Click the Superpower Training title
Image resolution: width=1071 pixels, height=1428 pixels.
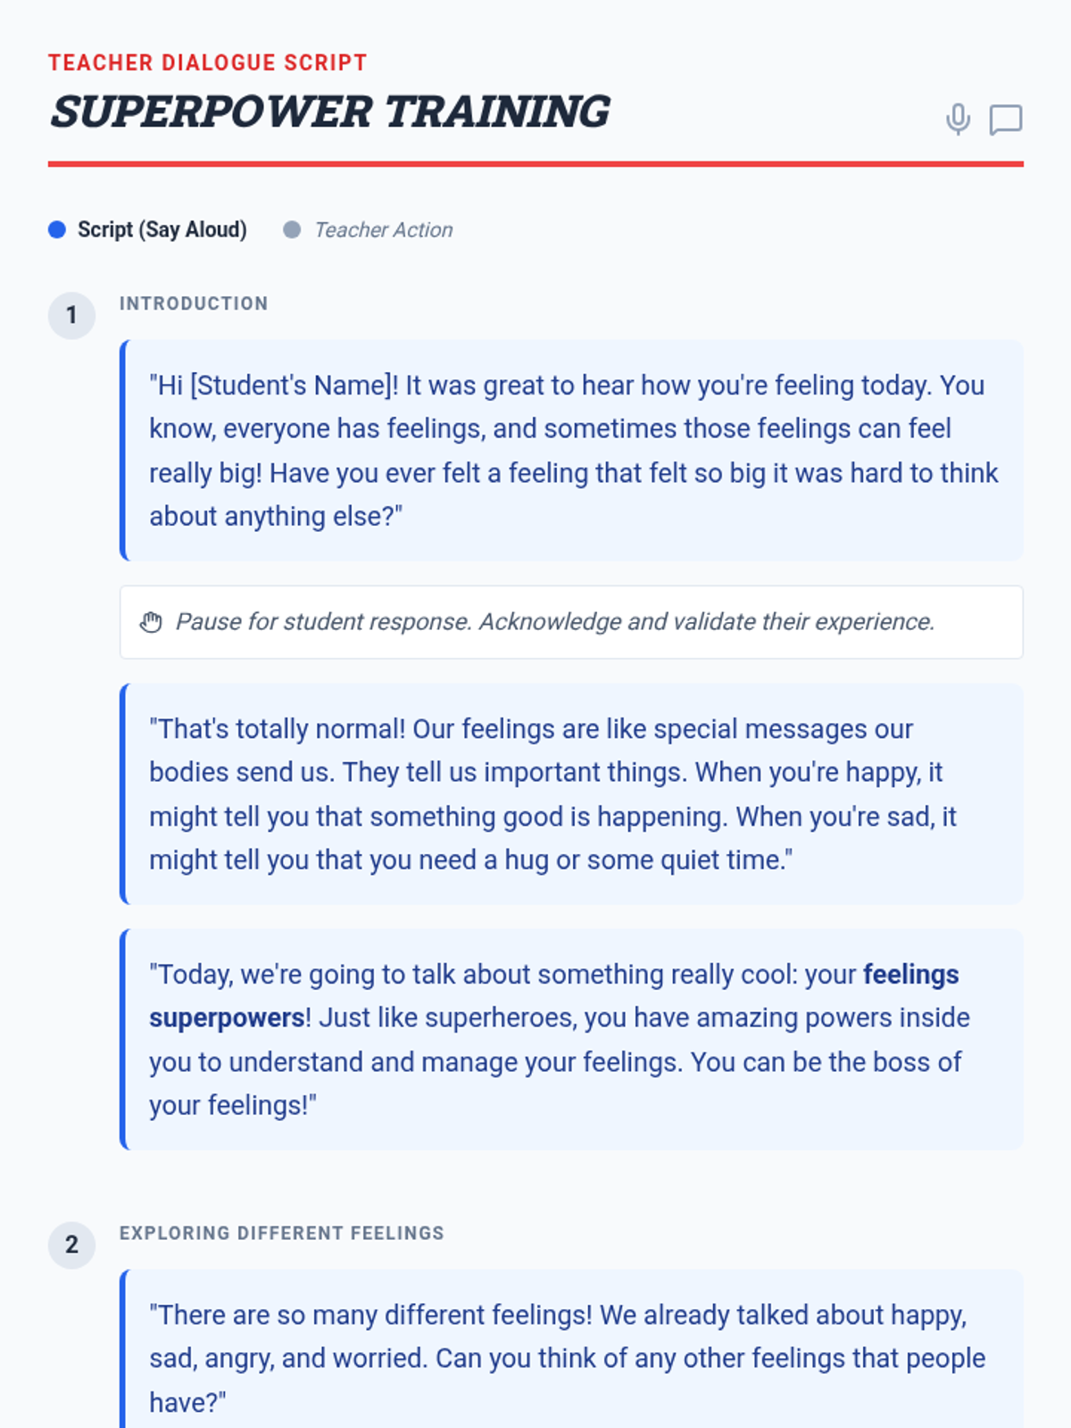point(329,112)
